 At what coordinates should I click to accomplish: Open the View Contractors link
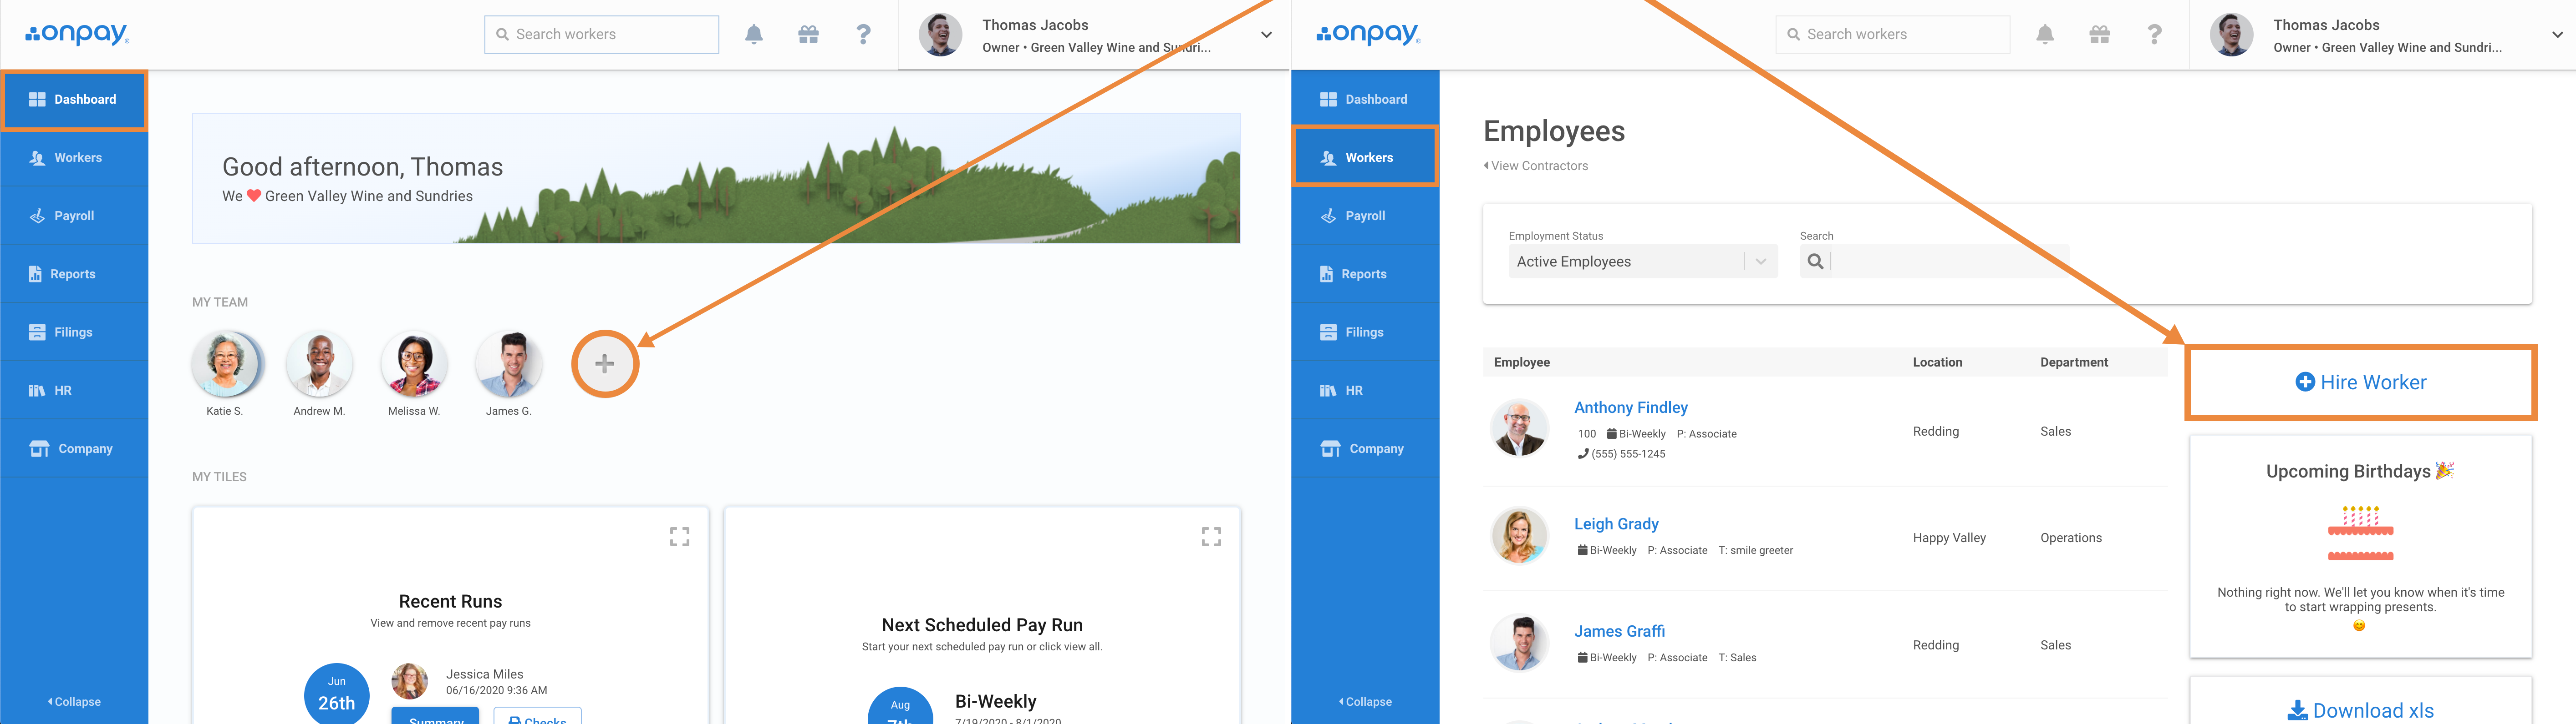[x=1536, y=166]
